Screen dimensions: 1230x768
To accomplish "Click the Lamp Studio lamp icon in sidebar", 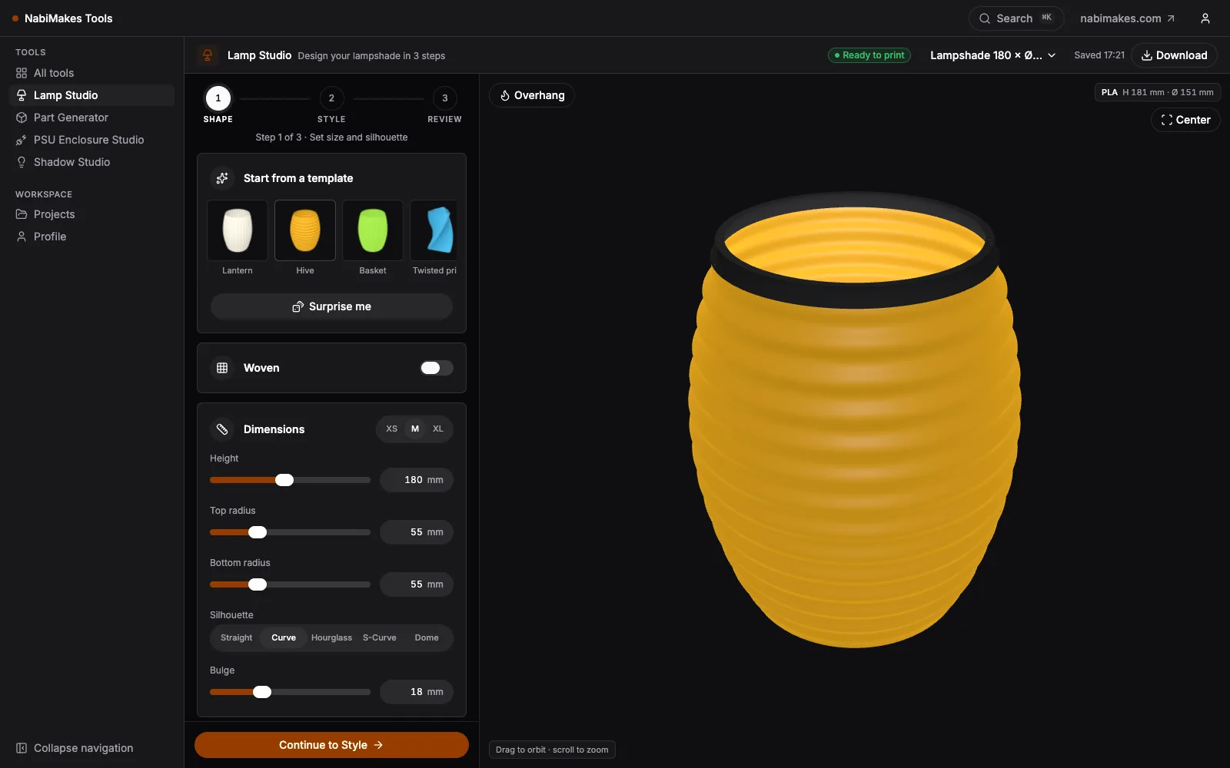I will (x=22, y=95).
